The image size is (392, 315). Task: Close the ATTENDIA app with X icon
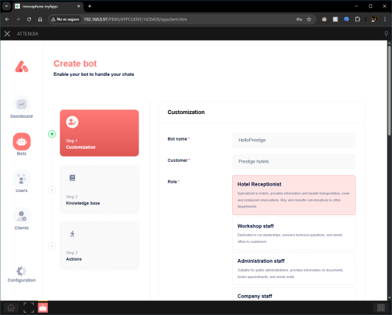point(7,34)
